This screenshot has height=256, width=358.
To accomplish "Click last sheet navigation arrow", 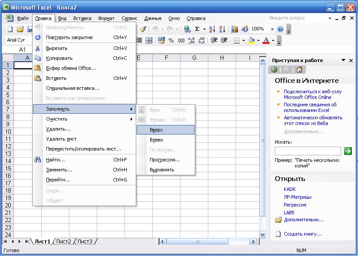I will (27, 242).
